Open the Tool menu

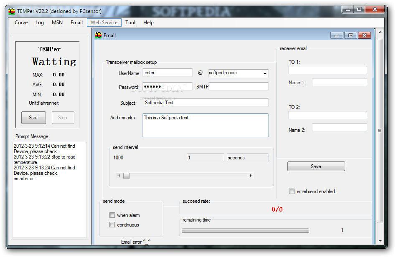(x=130, y=23)
